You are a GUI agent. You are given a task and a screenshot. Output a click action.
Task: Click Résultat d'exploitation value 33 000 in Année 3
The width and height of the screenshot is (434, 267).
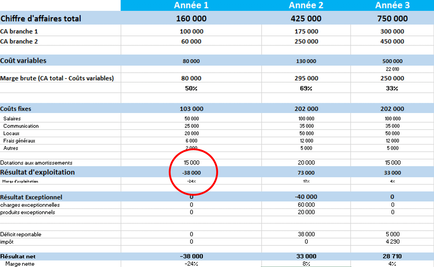392,173
